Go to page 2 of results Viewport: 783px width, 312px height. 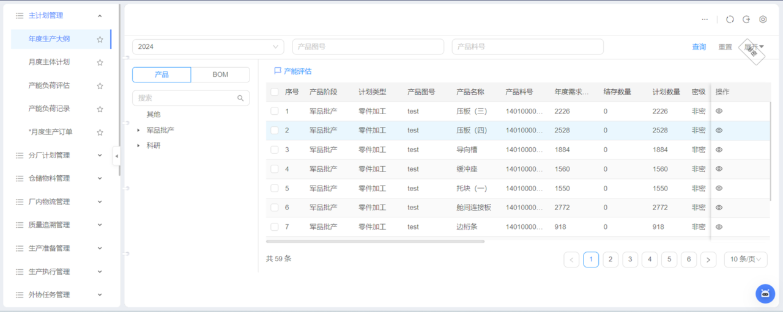(610, 259)
